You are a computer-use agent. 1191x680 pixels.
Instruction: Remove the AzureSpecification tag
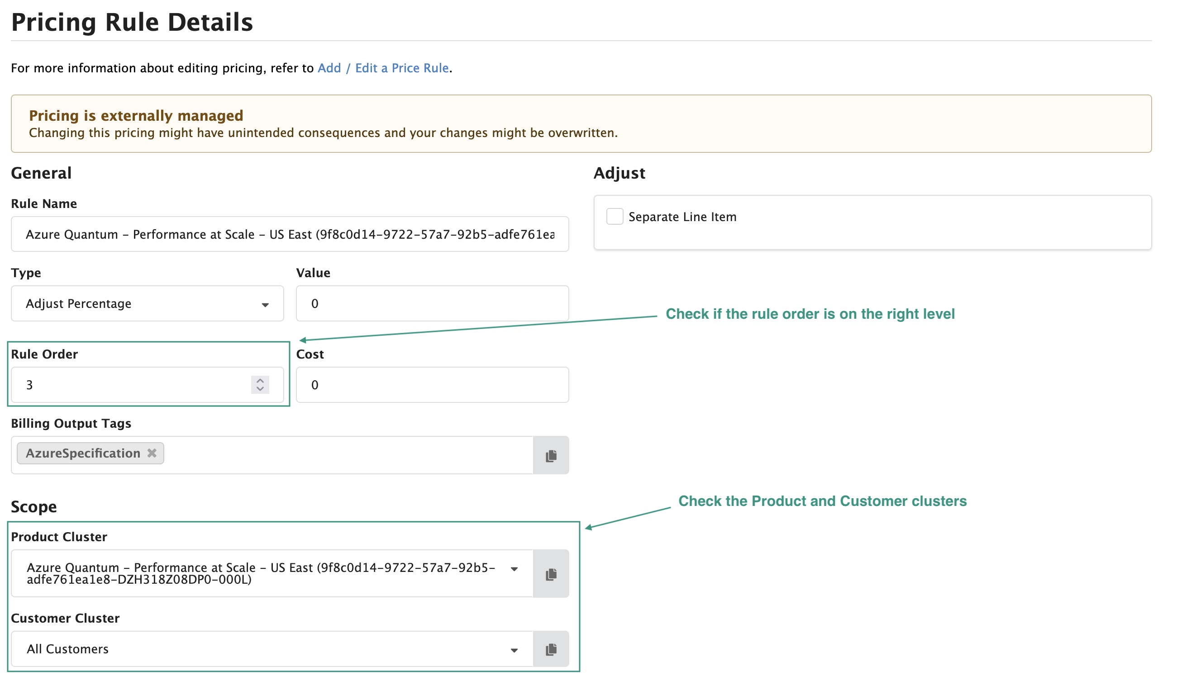151,453
